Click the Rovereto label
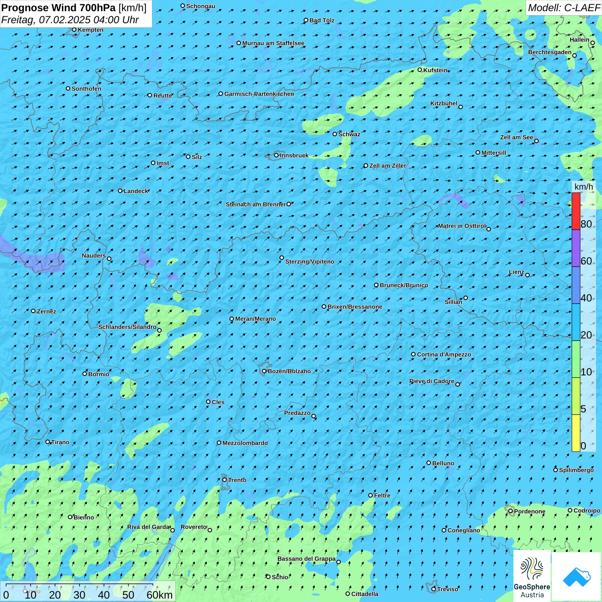Viewport: 602px width, 602px height. 194,527
